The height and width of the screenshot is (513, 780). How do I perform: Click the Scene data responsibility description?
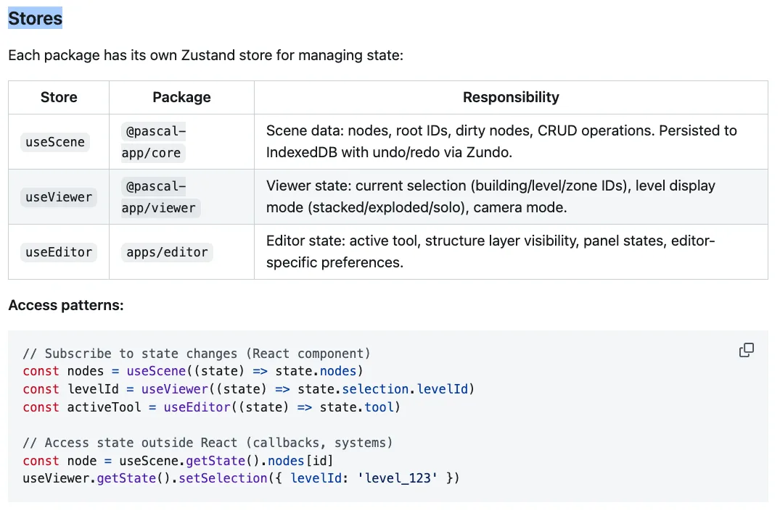(x=501, y=142)
